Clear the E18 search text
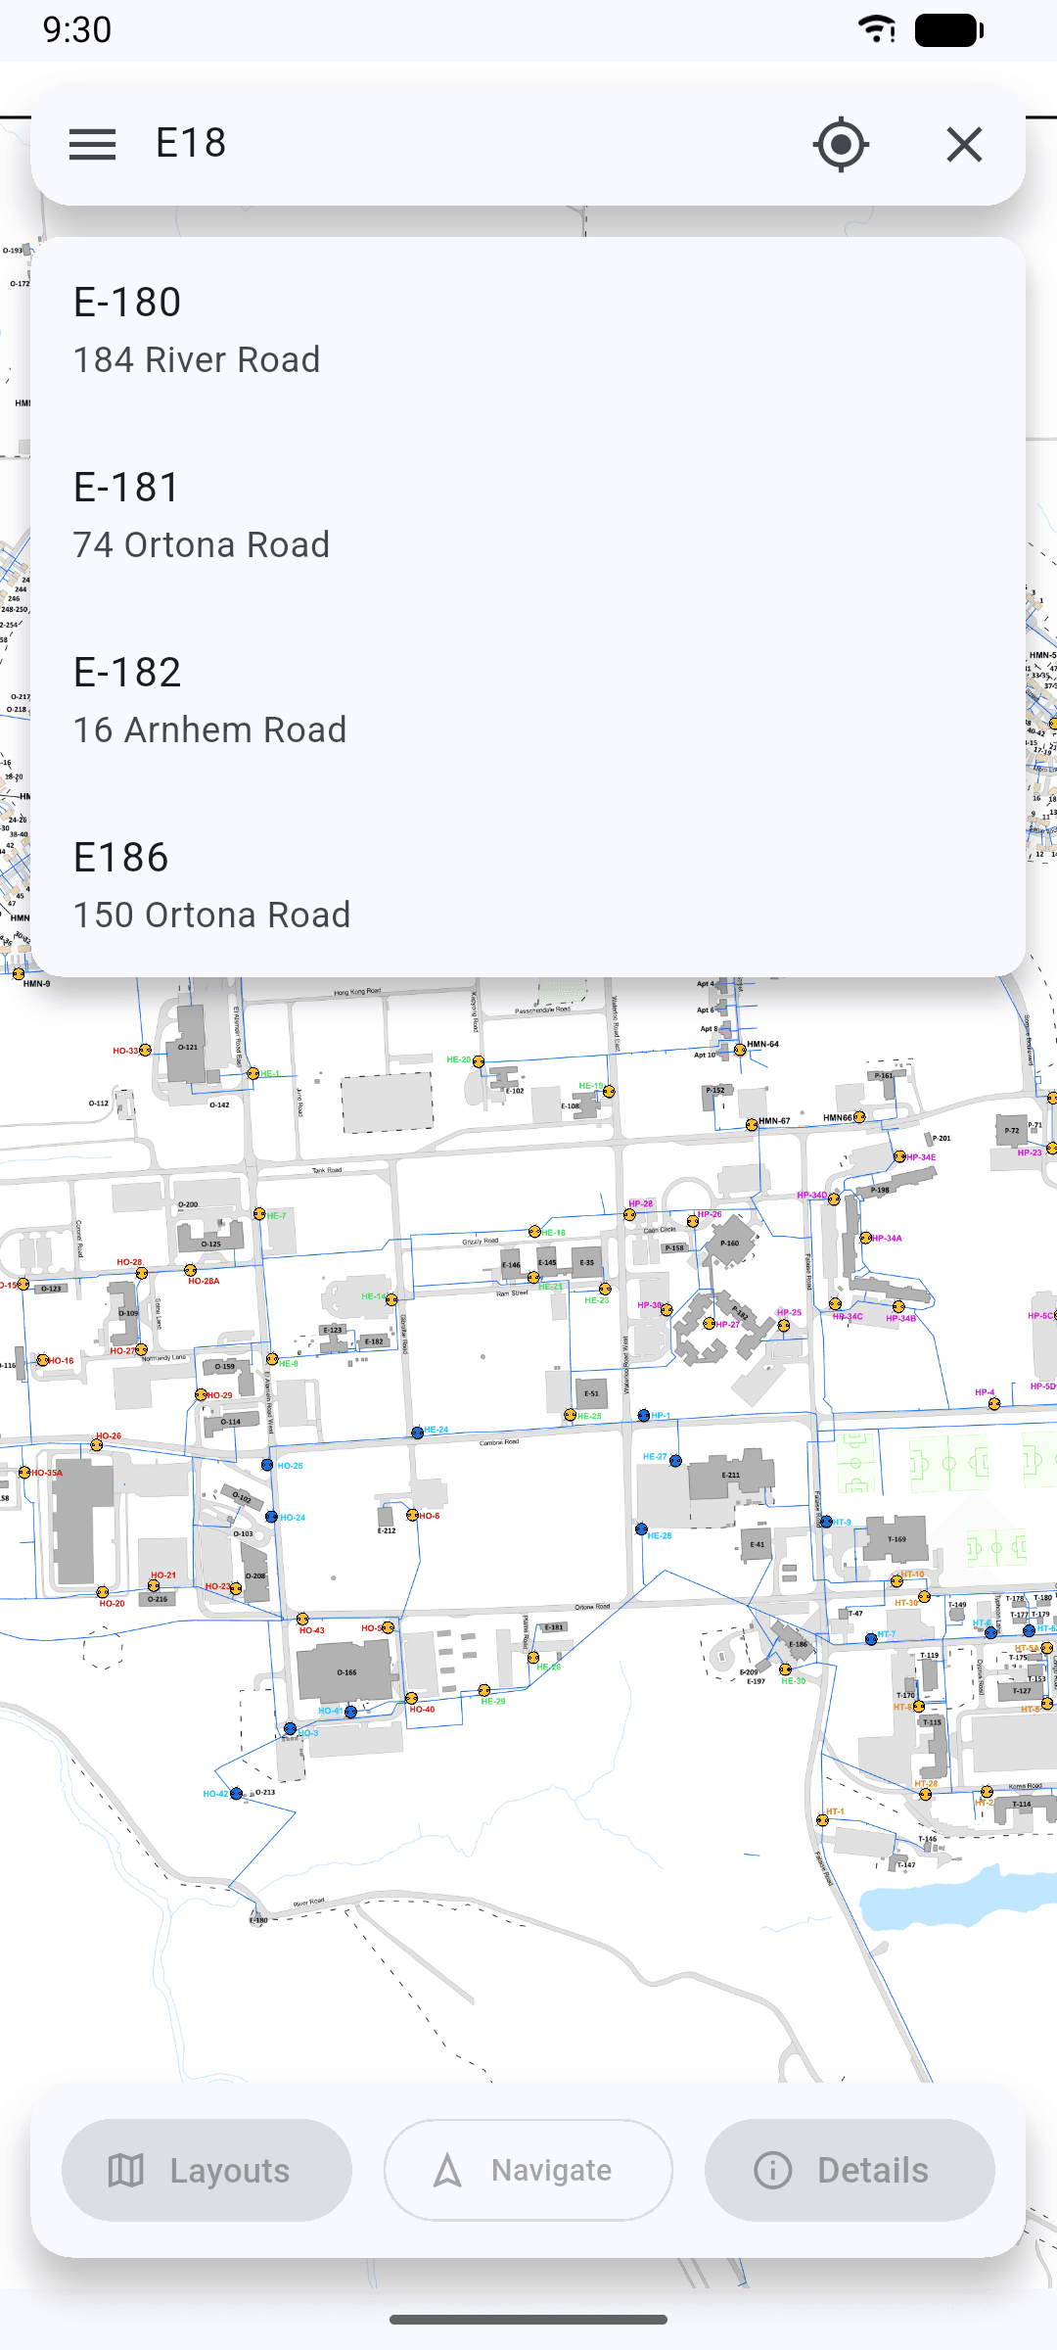 (x=964, y=144)
